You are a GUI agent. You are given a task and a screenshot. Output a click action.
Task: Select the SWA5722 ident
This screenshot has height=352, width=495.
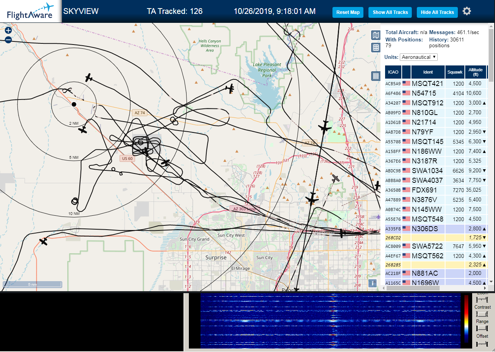pyautogui.click(x=427, y=246)
